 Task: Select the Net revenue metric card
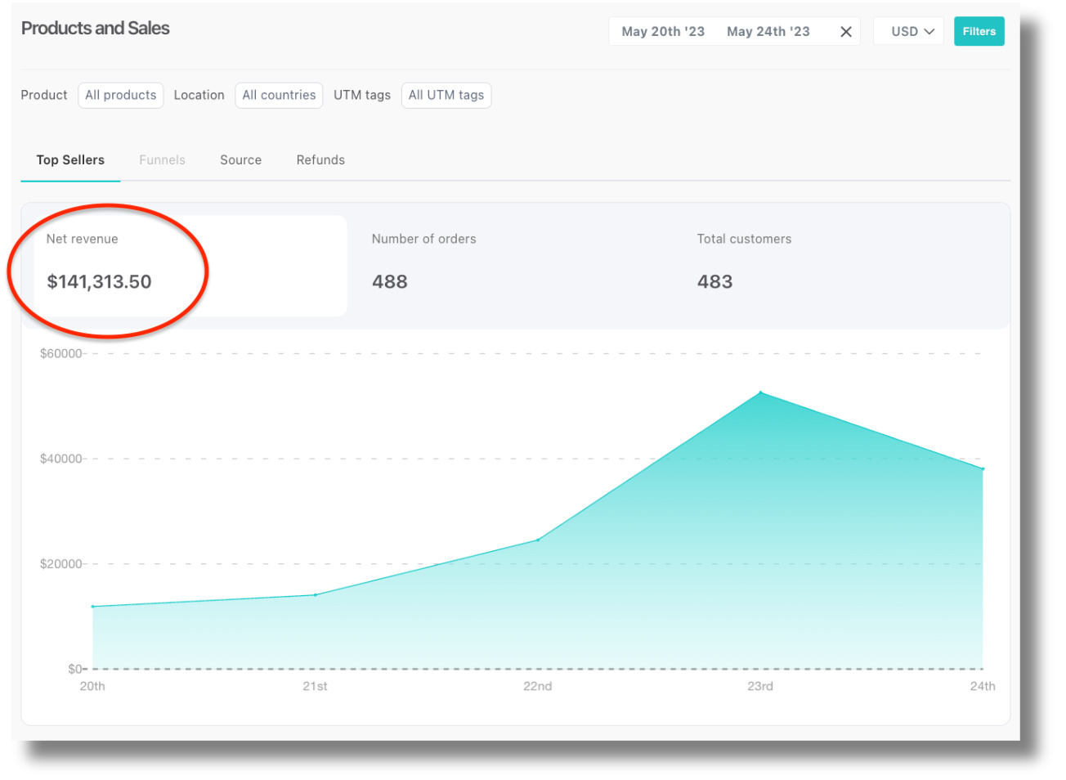point(190,266)
